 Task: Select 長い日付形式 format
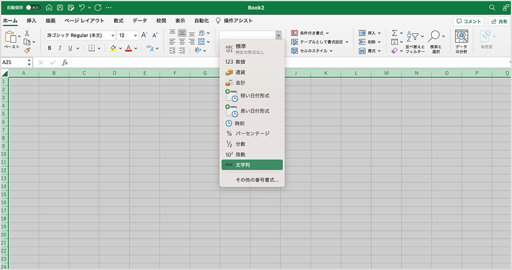[252, 111]
